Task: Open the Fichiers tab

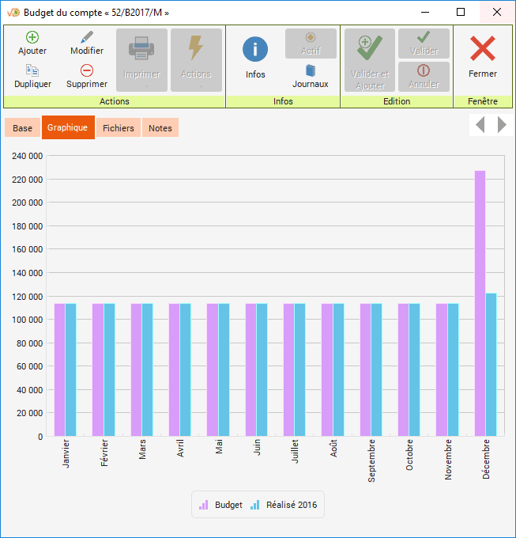Action: pyautogui.click(x=119, y=128)
